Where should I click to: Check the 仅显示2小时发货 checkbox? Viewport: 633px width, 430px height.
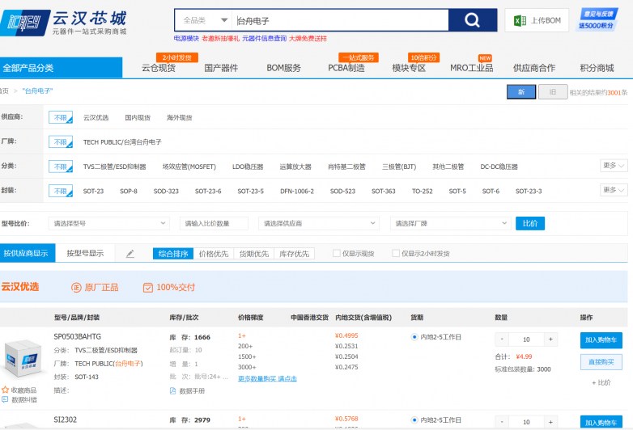tap(396, 253)
